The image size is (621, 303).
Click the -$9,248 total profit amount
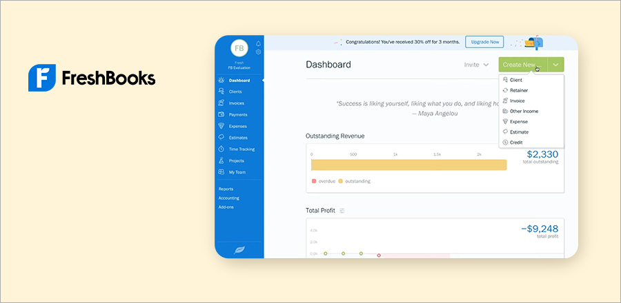tap(539, 229)
